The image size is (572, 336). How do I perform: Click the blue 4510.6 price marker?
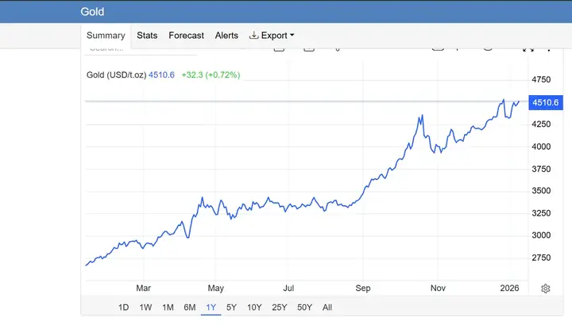546,103
